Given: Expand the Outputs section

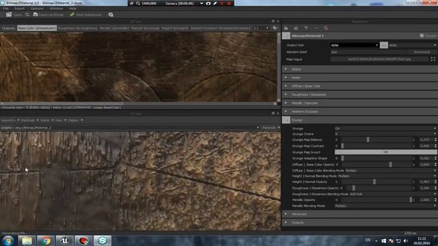Looking at the screenshot, I should tap(360, 223).
